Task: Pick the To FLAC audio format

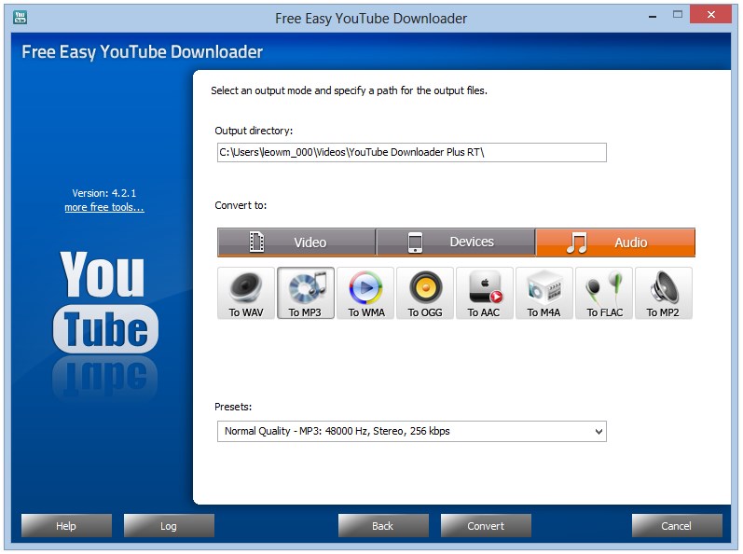Action: click(x=604, y=293)
